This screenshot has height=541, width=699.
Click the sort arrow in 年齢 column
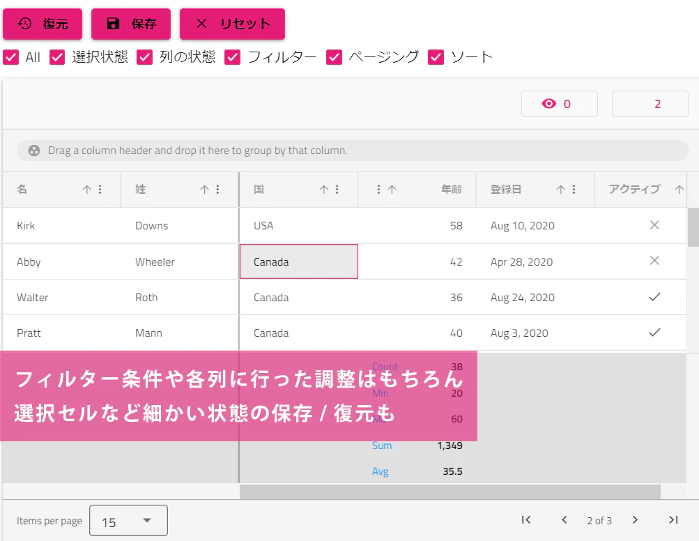[x=392, y=190]
